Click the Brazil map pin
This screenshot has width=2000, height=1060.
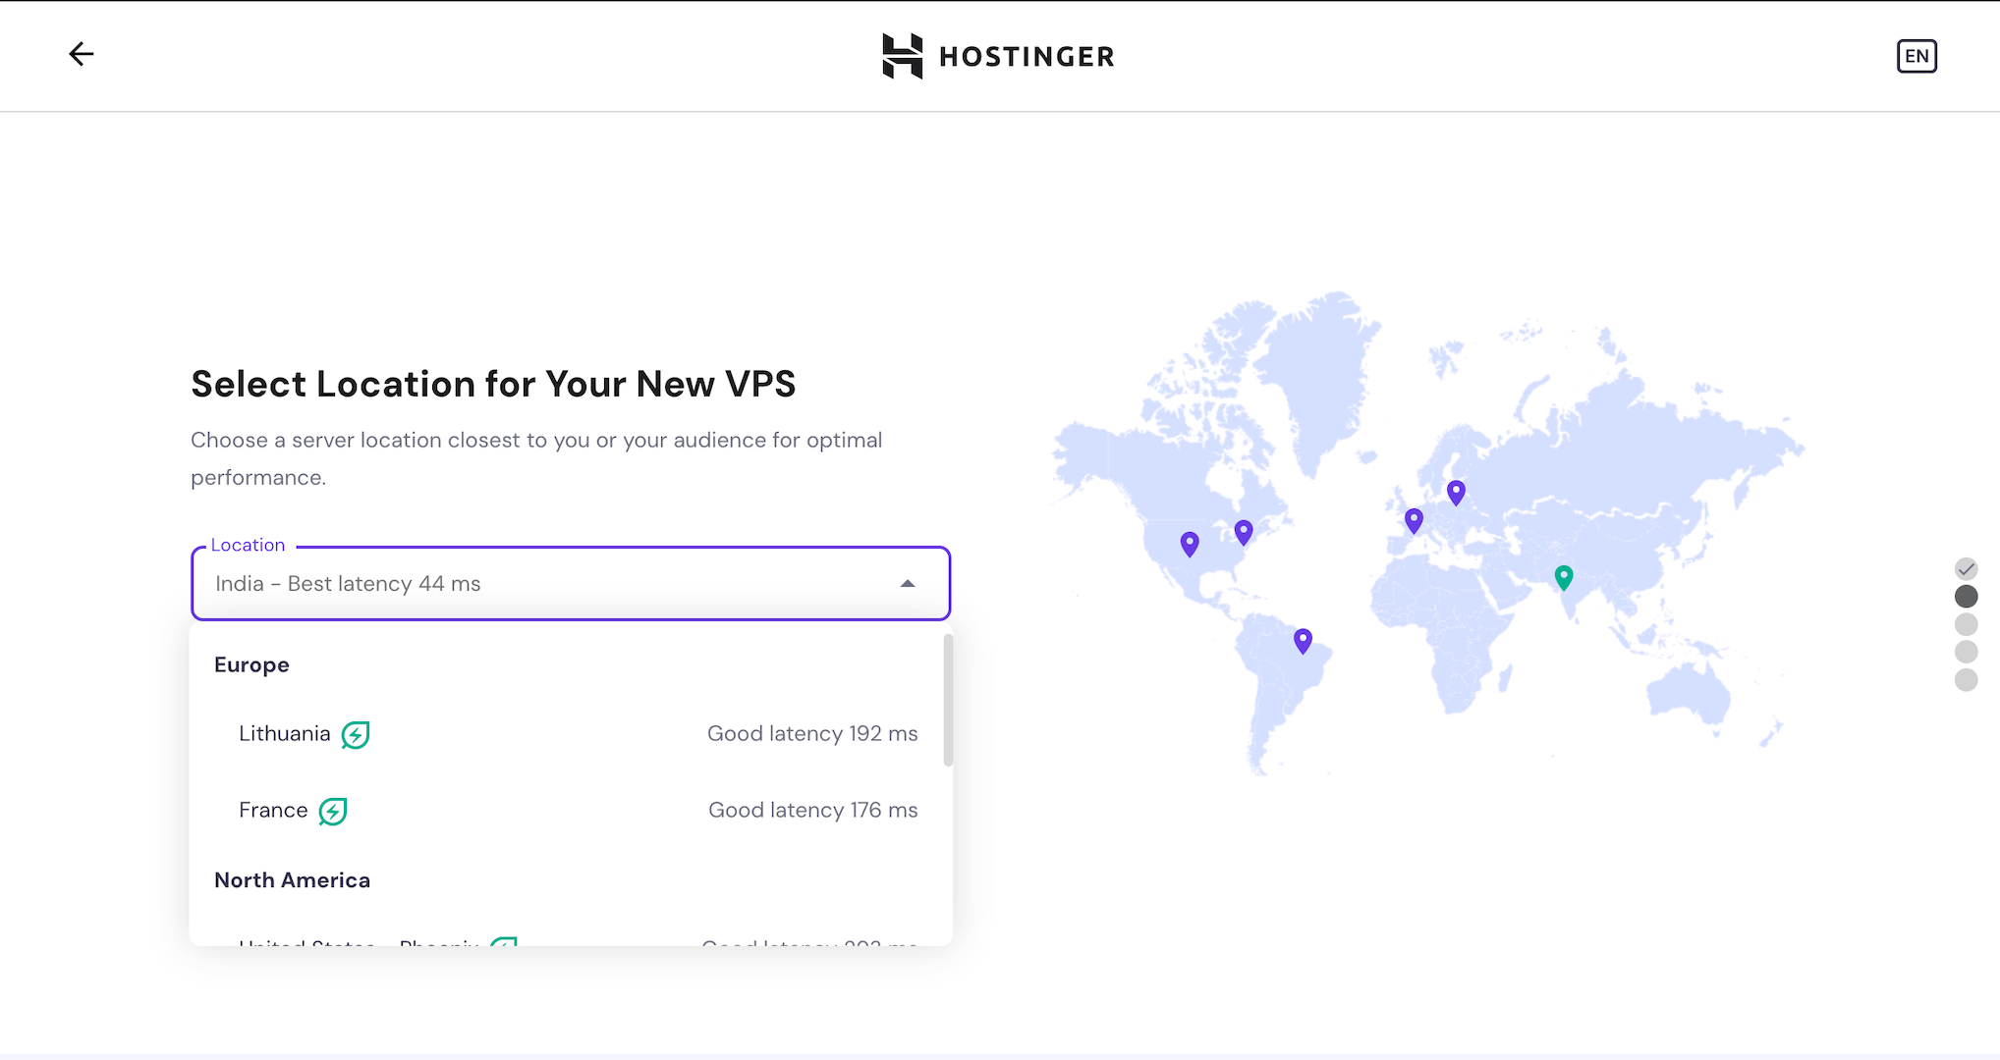[x=1303, y=640]
